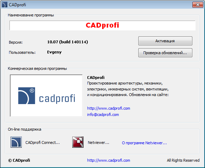The image size is (205, 168).
Task: Click the info@cadprofi.com email link
Action: click(x=103, y=115)
